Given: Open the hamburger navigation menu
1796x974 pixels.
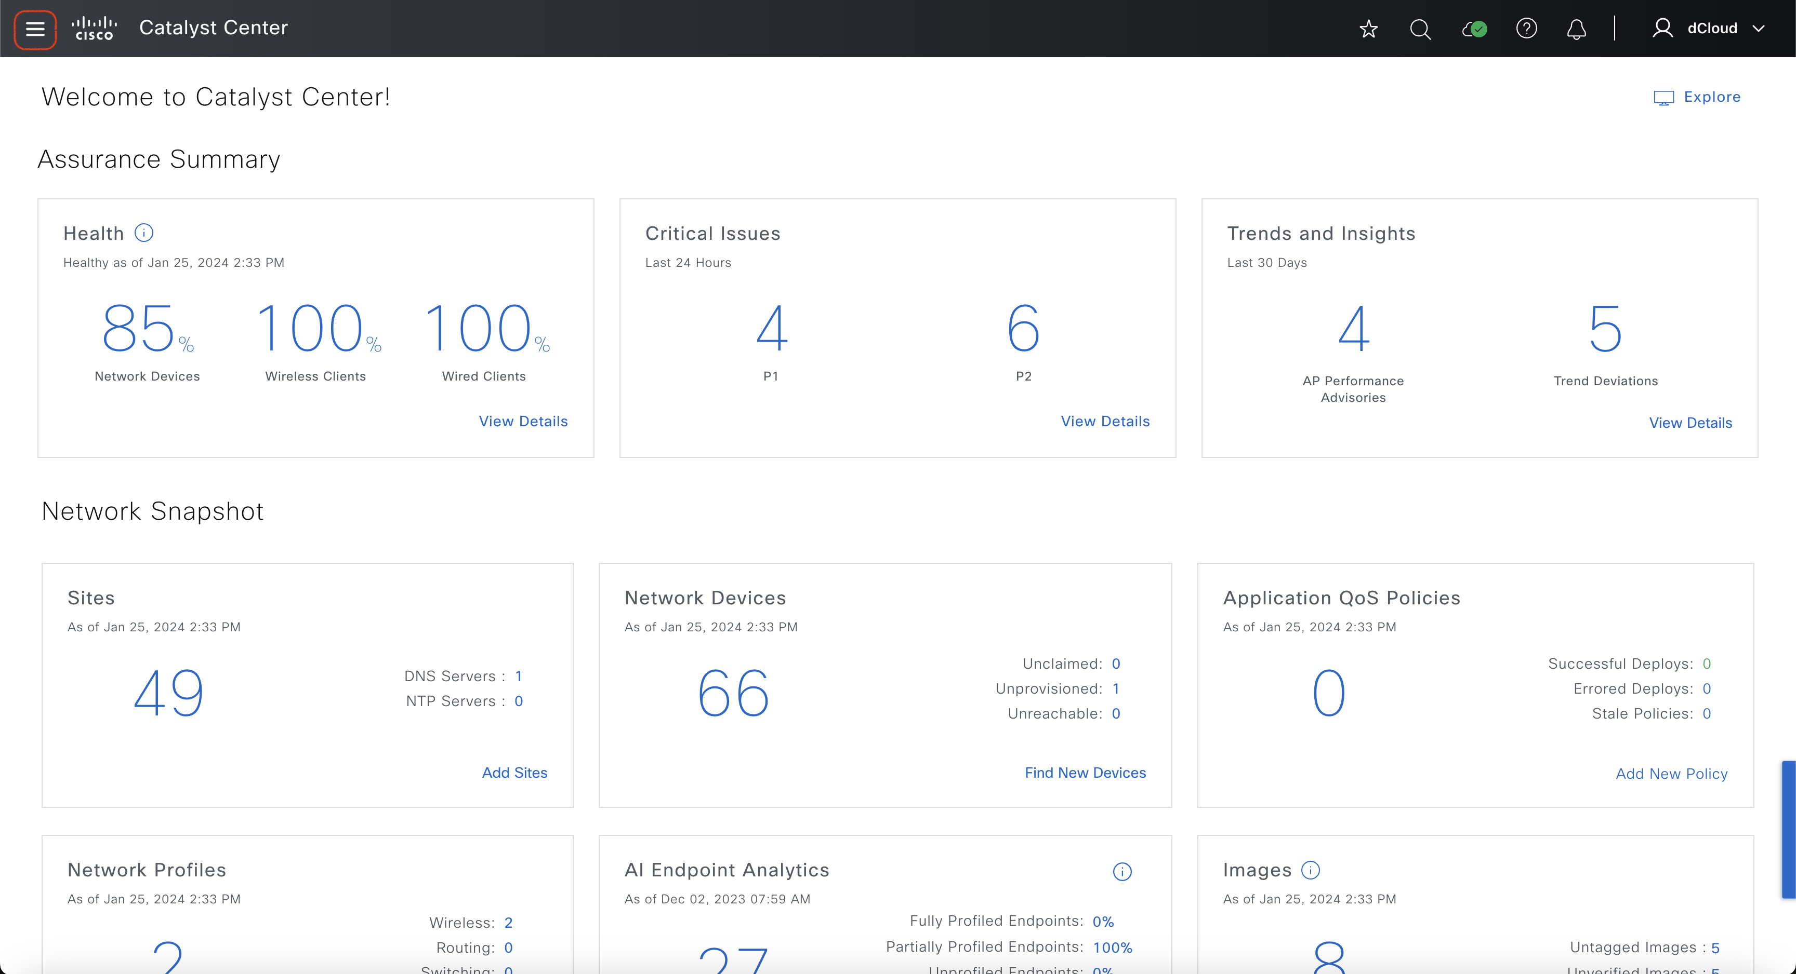Looking at the screenshot, I should (35, 29).
